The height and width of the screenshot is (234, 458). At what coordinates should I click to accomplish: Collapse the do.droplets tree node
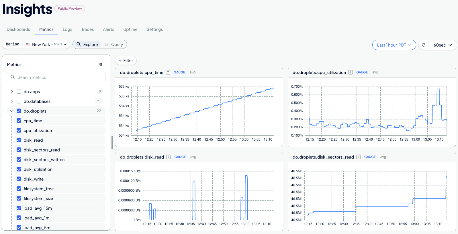tap(11, 111)
